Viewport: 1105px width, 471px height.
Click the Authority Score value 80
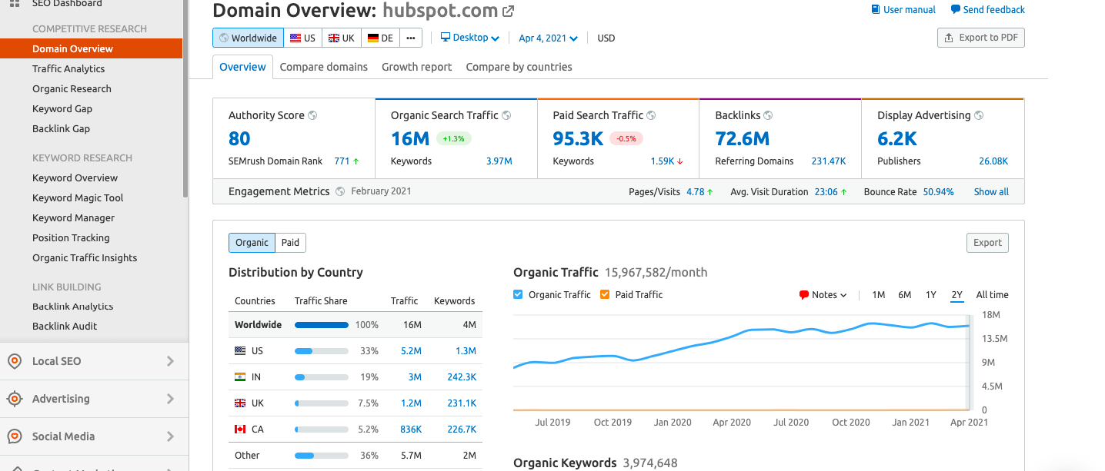pyautogui.click(x=239, y=138)
